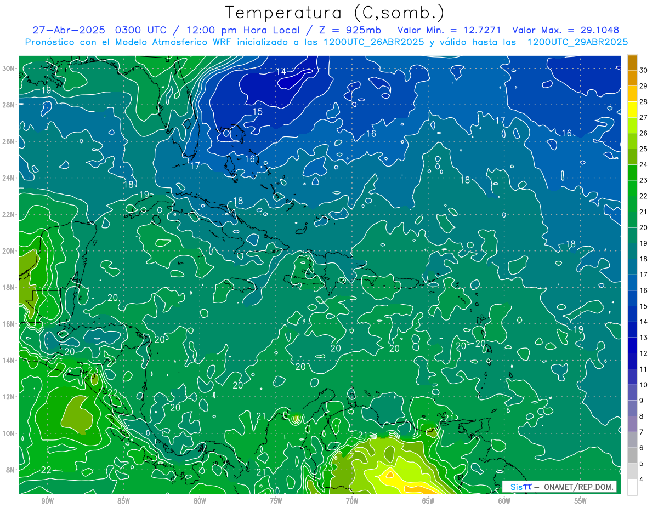The height and width of the screenshot is (508, 658).
Task: Click the "0300 UTC" time label
Action: coord(141,30)
